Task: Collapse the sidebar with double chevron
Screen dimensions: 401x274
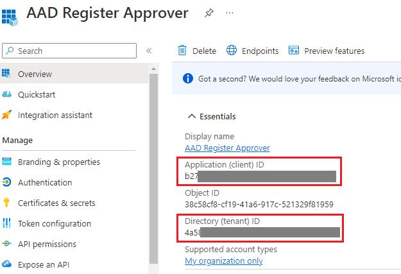Action: click(x=149, y=51)
